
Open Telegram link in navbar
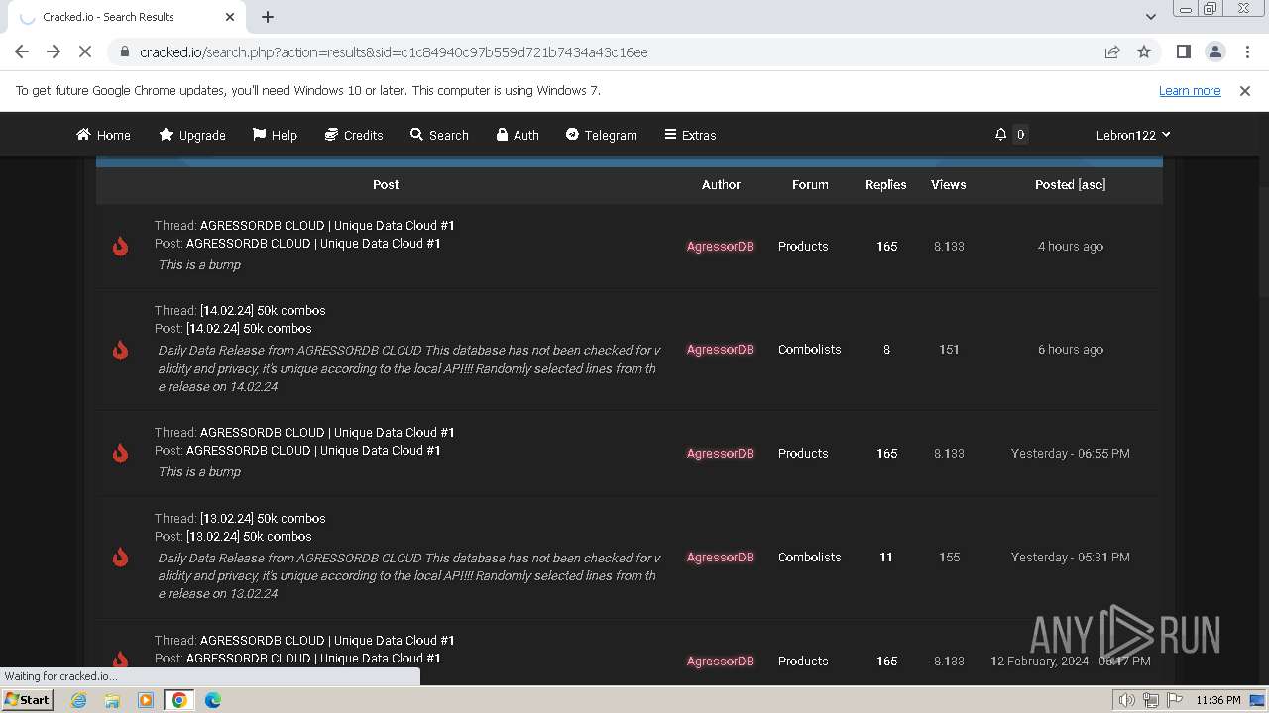(601, 135)
